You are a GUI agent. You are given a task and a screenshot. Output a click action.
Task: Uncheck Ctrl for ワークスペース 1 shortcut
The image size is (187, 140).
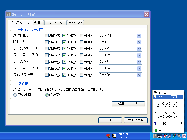click(64, 49)
